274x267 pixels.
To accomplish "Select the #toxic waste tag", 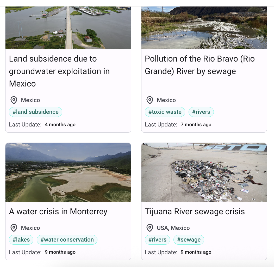I will [165, 112].
